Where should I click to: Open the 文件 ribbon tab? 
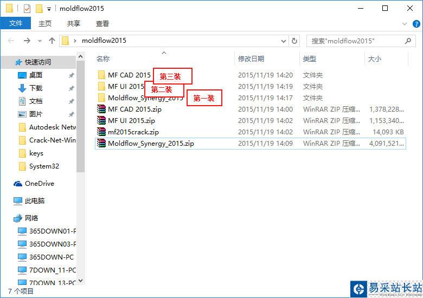(16, 23)
